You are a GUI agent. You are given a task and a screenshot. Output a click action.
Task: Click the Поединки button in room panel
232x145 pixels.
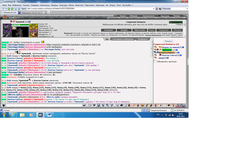108,30
